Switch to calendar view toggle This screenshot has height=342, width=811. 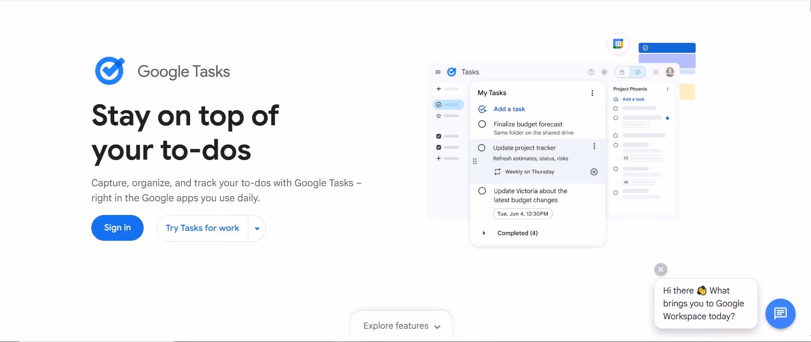coord(622,72)
